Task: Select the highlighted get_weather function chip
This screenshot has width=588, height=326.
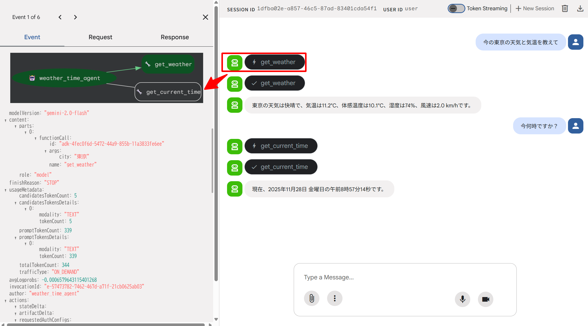Action: coord(275,62)
